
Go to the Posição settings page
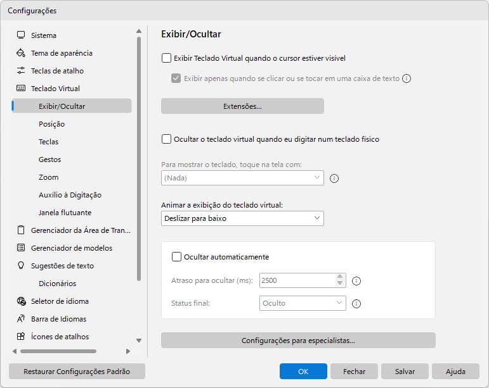pyautogui.click(x=52, y=124)
